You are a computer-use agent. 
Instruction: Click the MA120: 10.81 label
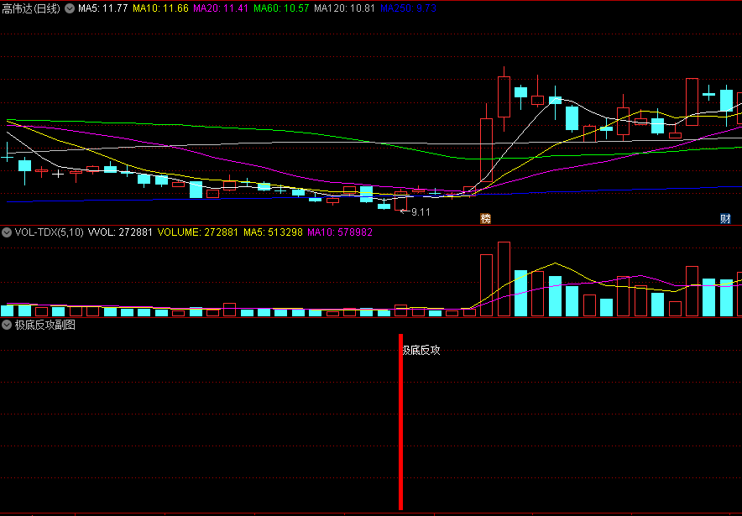point(344,8)
